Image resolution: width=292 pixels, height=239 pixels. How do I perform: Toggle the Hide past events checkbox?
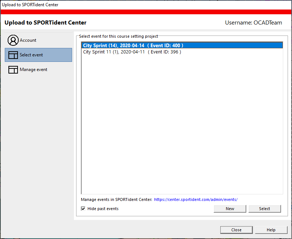click(x=83, y=209)
